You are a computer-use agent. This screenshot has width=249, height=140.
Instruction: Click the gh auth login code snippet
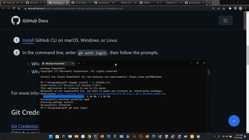tap(92, 53)
